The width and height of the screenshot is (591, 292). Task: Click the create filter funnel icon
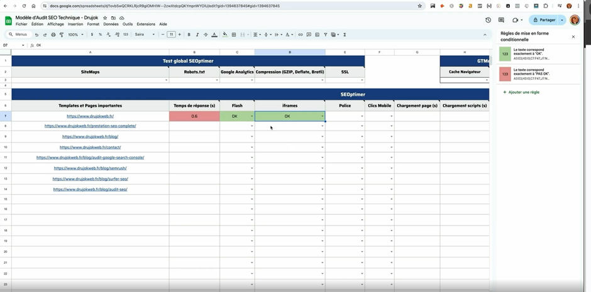pyautogui.click(x=325, y=35)
